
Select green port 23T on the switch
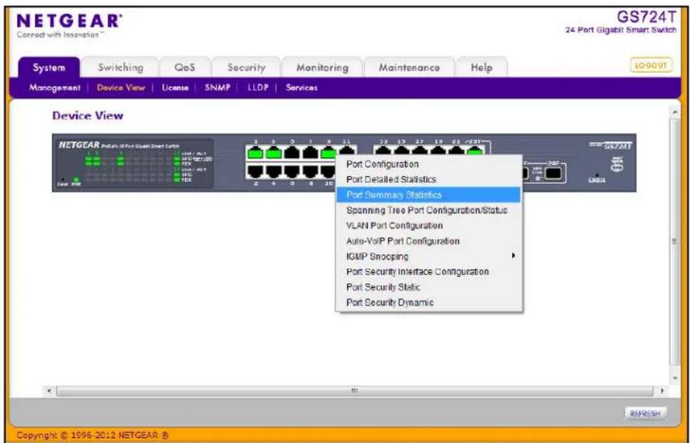coord(475,152)
